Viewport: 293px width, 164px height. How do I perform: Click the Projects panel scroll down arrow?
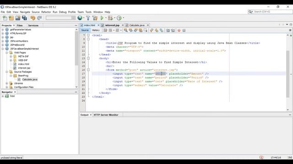click(x=76, y=87)
